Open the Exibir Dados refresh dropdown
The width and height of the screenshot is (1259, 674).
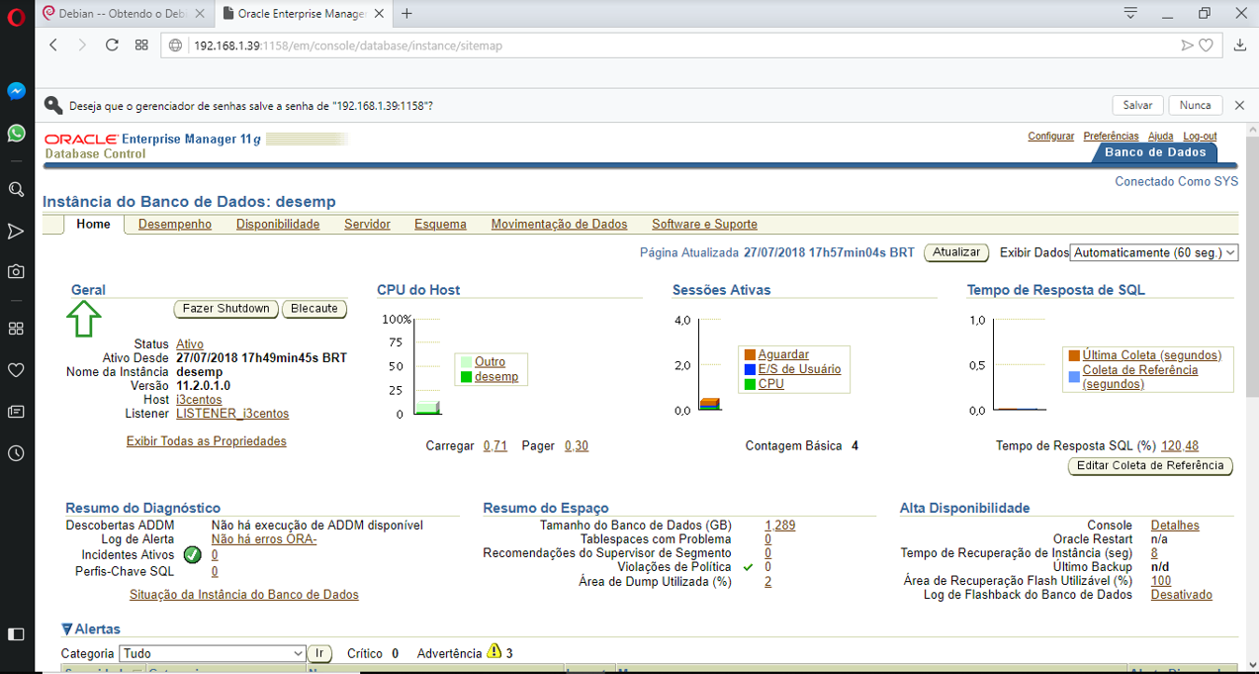(x=1154, y=253)
